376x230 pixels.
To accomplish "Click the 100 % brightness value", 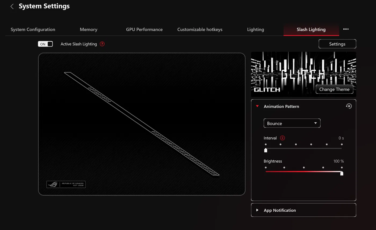I will click(338, 161).
